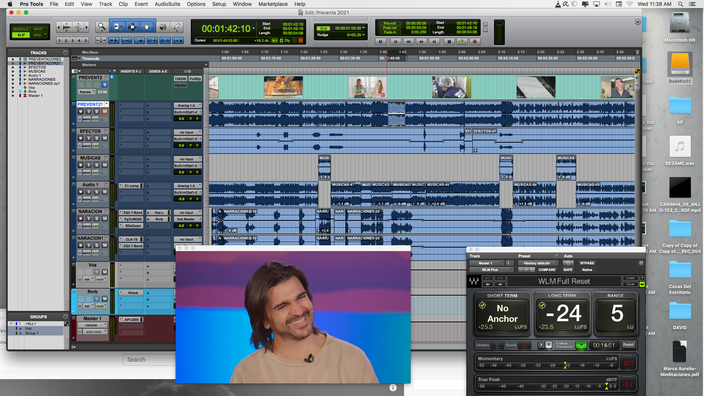This screenshot has width=704, height=396.
Task: Open main counter format dropdown arrow
Action: click(254, 28)
